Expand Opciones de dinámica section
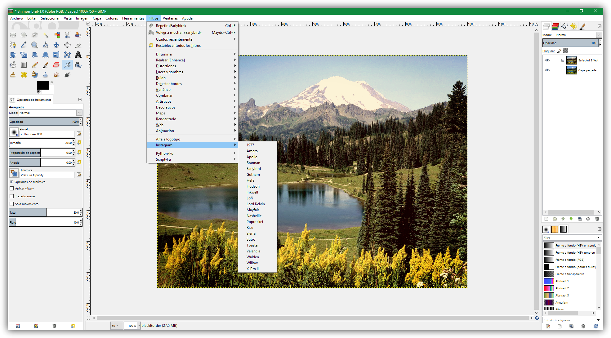 tap(11, 182)
